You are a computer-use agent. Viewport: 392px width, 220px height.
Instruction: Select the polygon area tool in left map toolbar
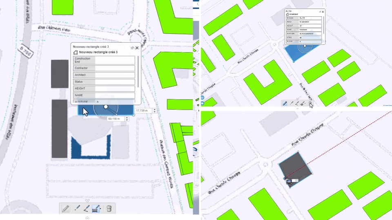pyautogui.click(x=96, y=209)
